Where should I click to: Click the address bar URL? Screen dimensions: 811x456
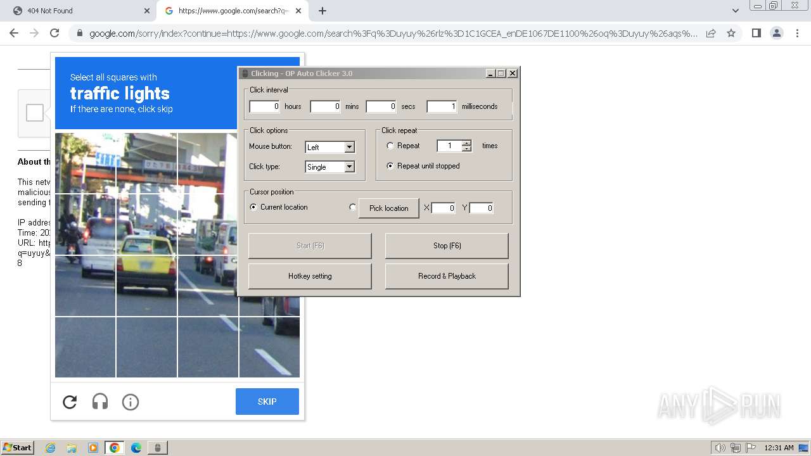(x=393, y=34)
